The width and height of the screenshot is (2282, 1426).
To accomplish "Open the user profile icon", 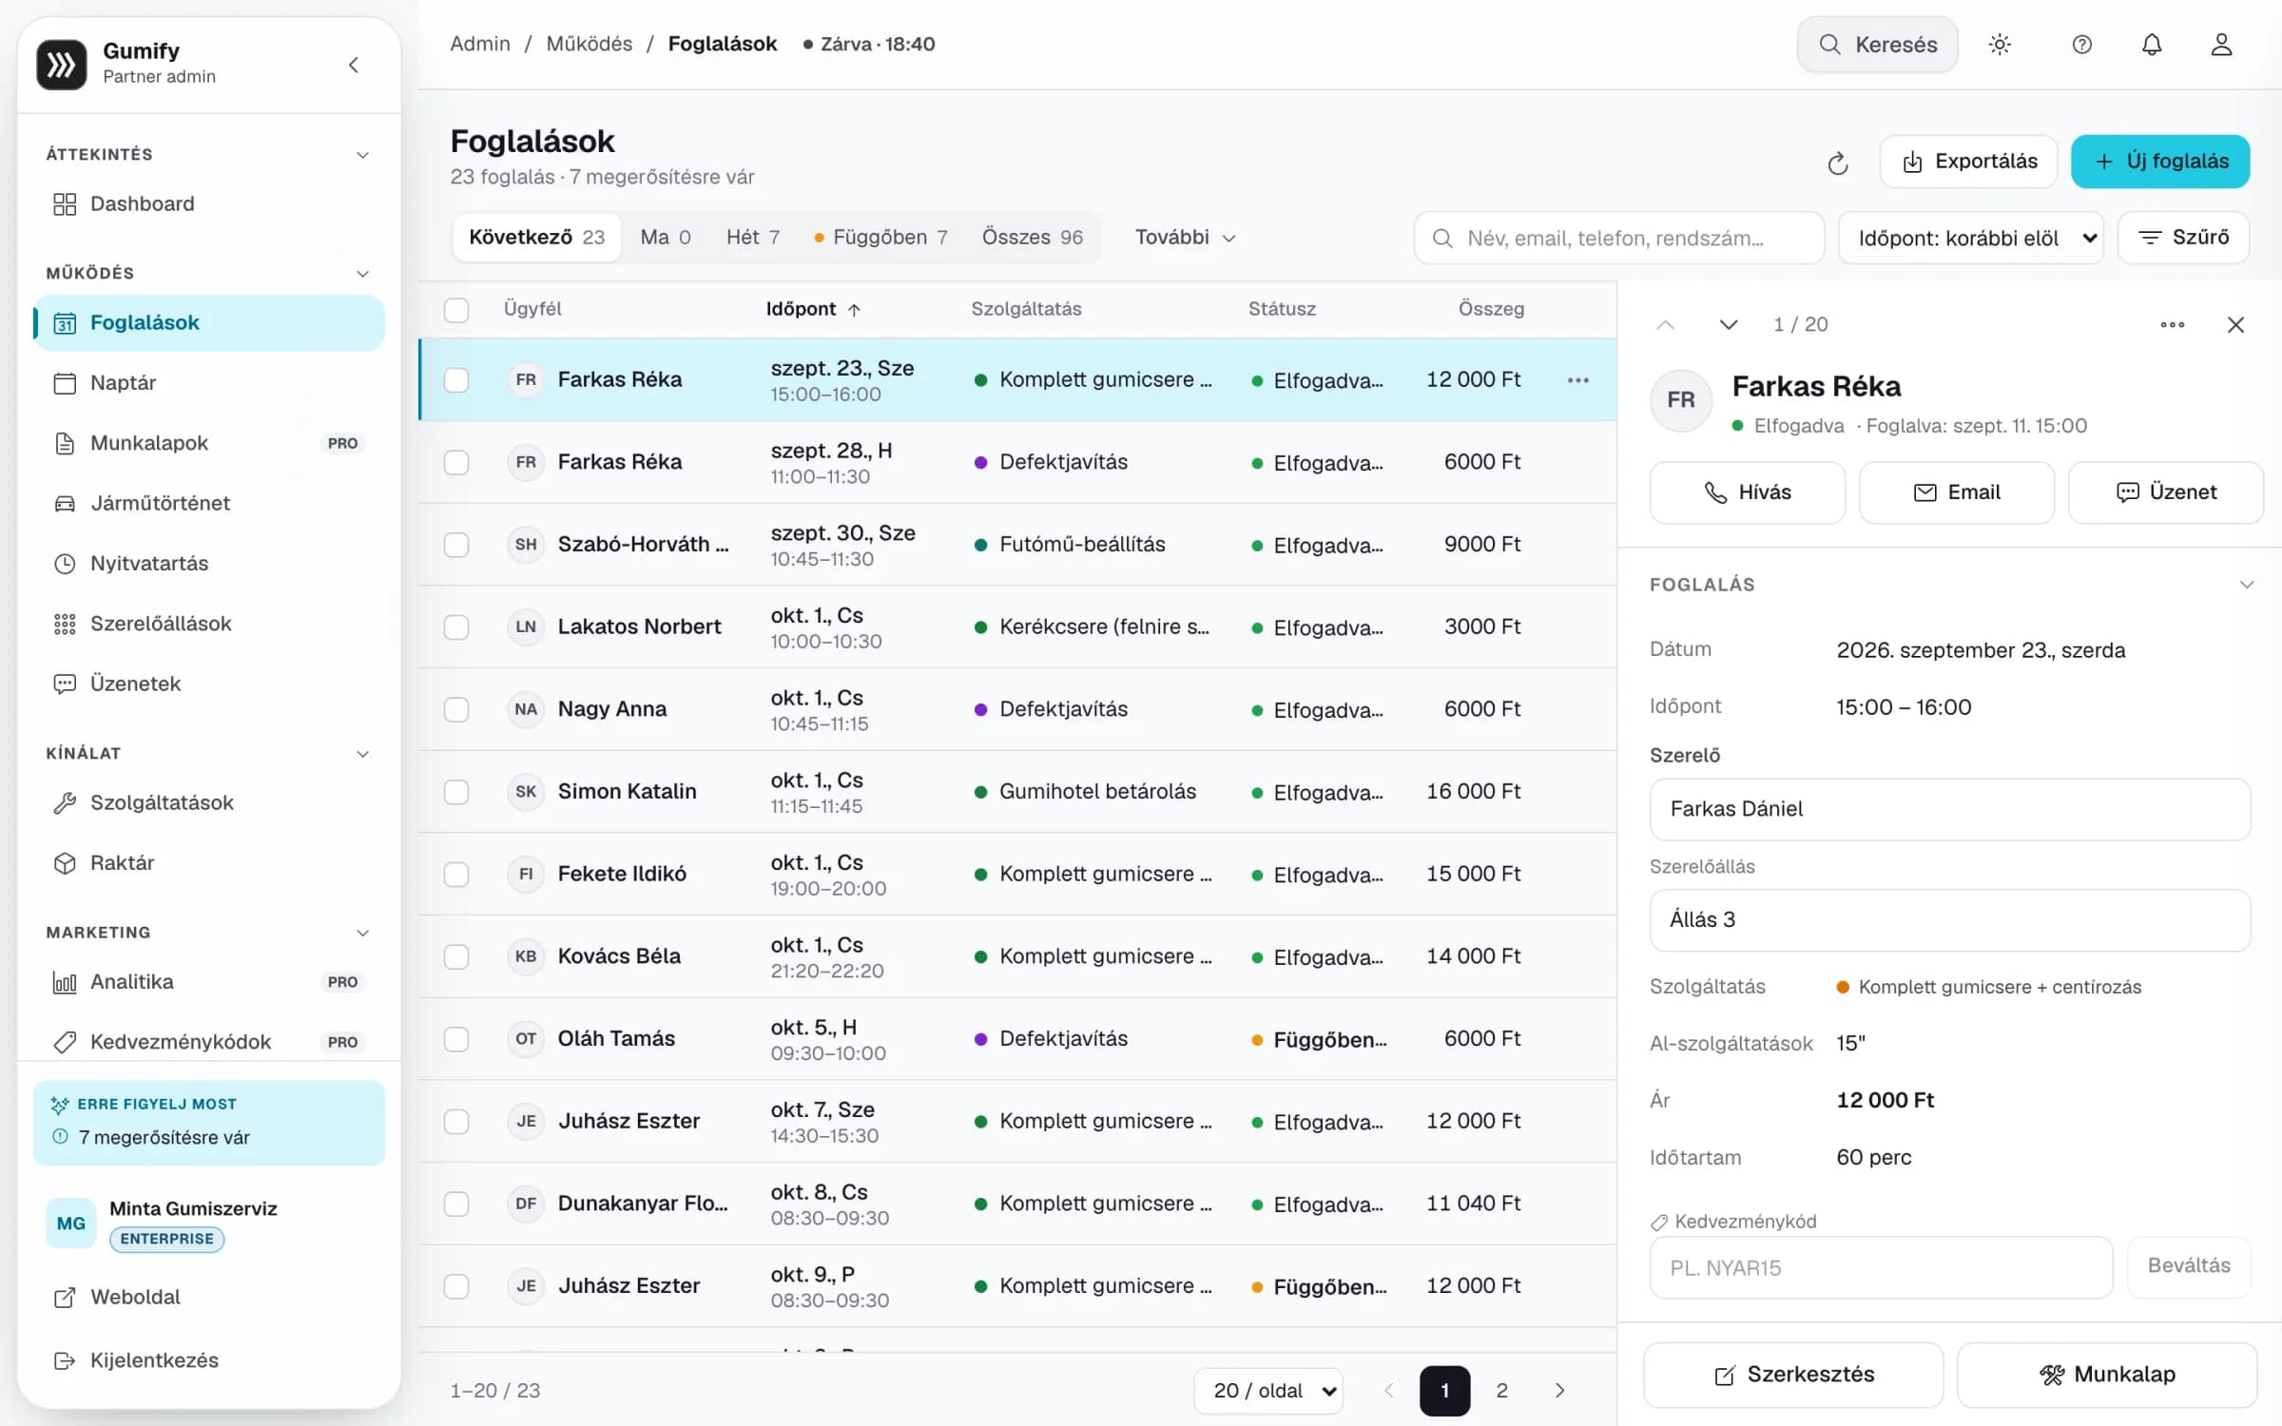I will point(2221,45).
